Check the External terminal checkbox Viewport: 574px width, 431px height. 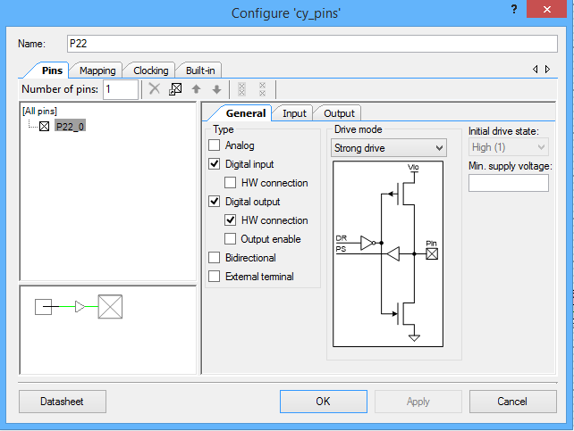tap(215, 276)
